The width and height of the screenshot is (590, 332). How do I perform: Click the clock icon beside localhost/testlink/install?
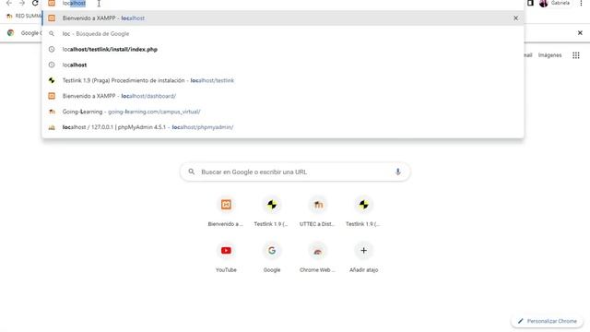click(52, 49)
